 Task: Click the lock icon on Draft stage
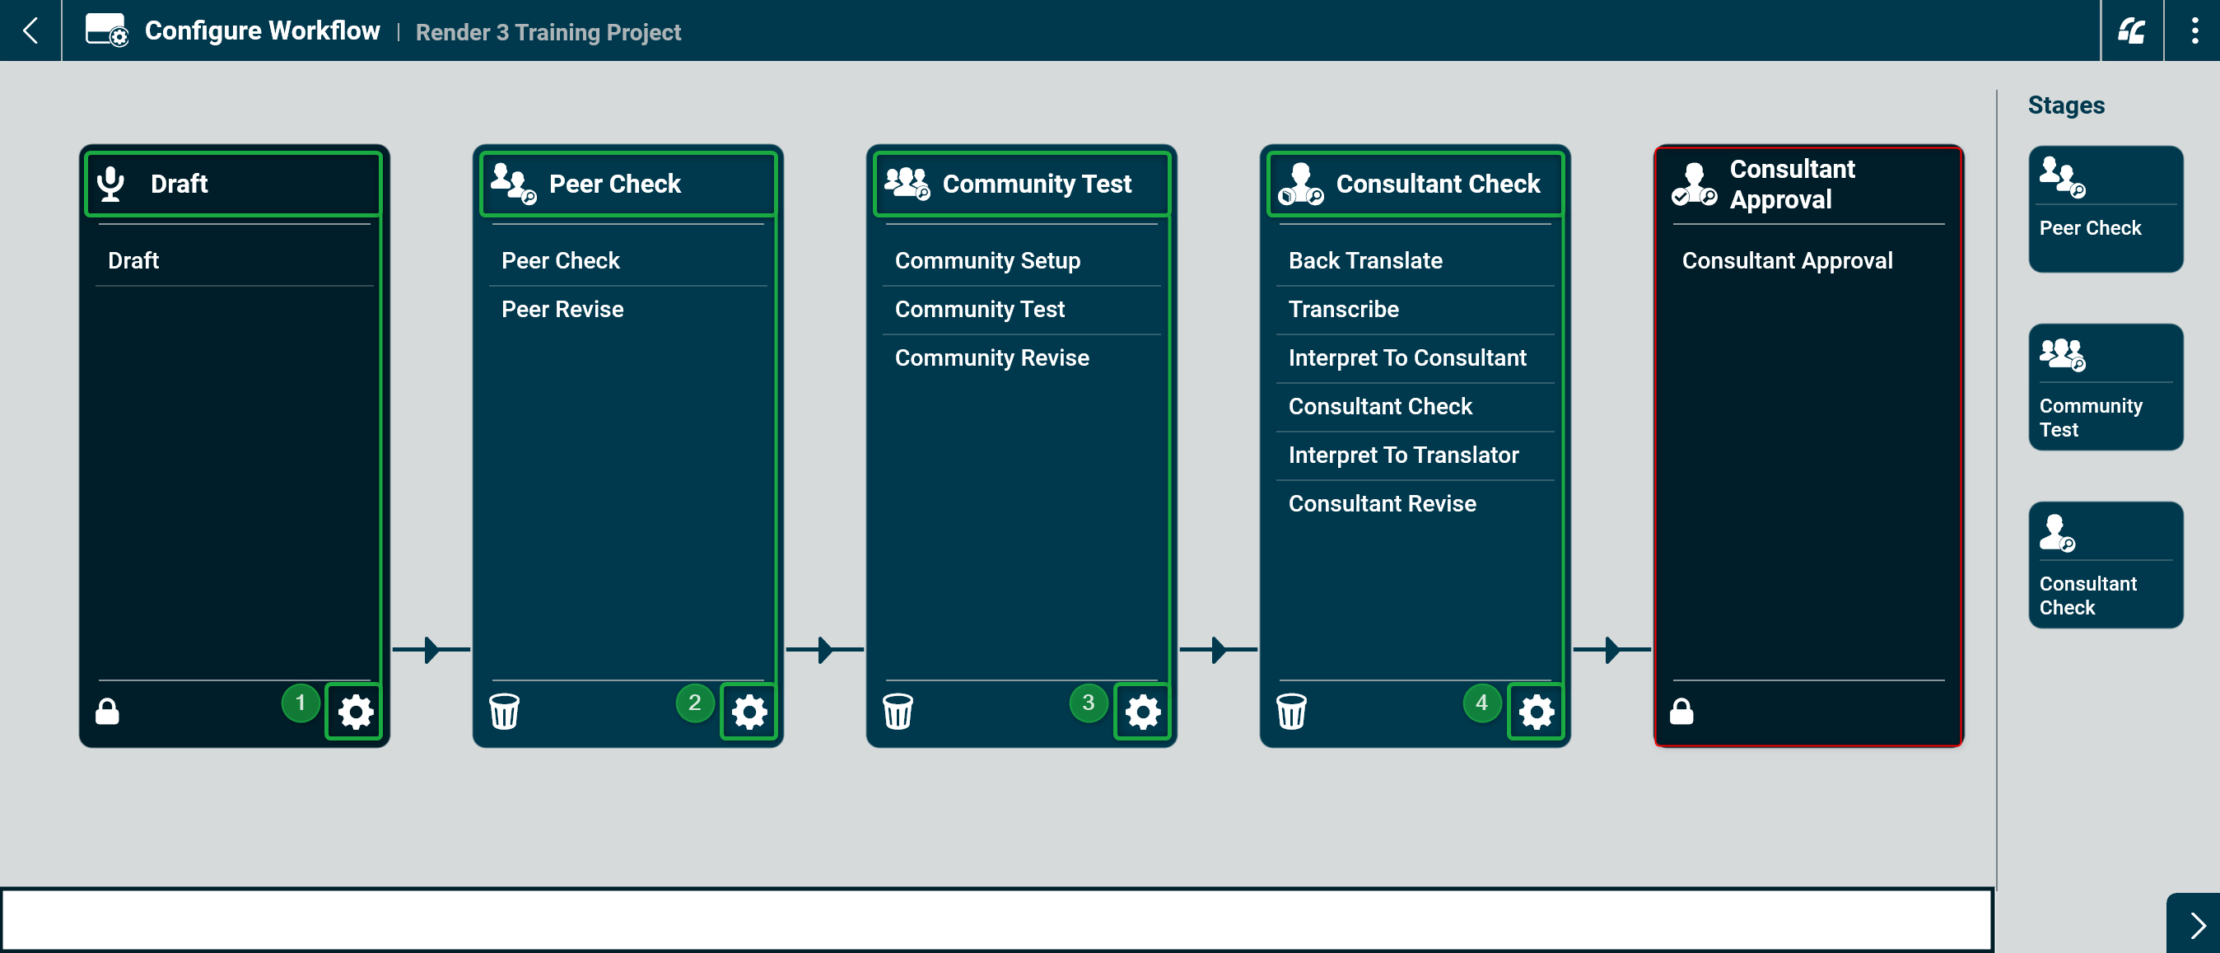[107, 712]
